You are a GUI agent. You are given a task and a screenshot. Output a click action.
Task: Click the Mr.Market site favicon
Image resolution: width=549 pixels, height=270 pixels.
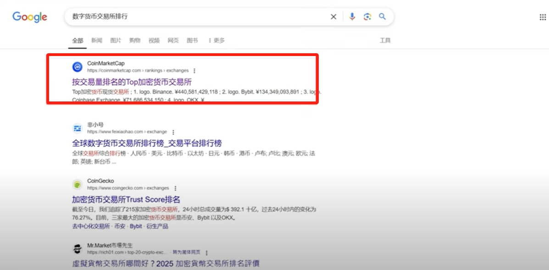coord(77,248)
